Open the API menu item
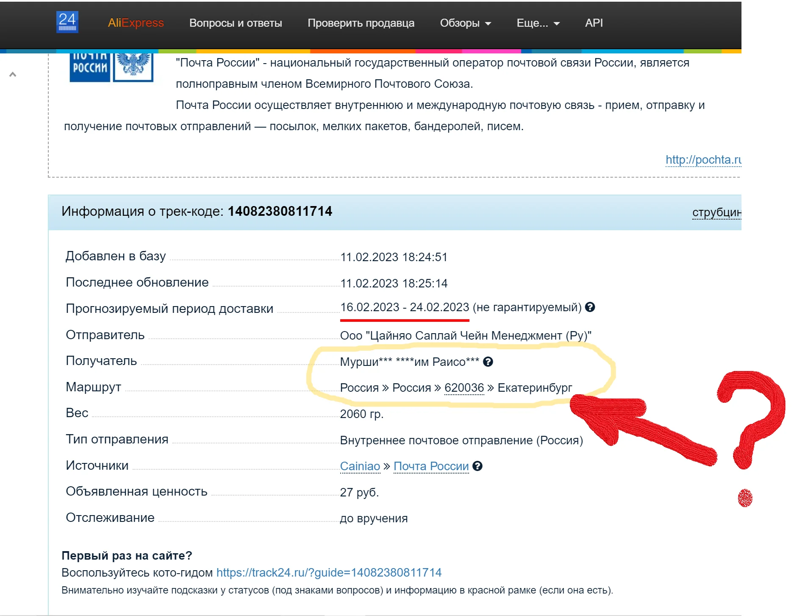Image resolution: width=808 pixels, height=616 pixels. 594,23
